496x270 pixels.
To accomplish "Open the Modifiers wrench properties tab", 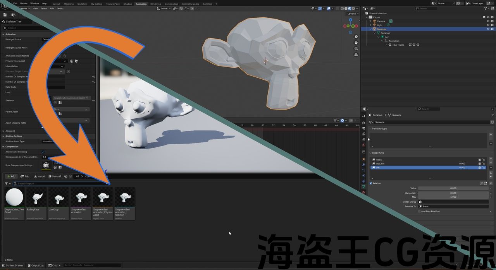I will [363, 165].
